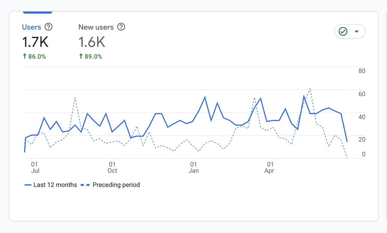Click the blue tab indicator above Users
This screenshot has height=233, width=387.
coord(37,12)
